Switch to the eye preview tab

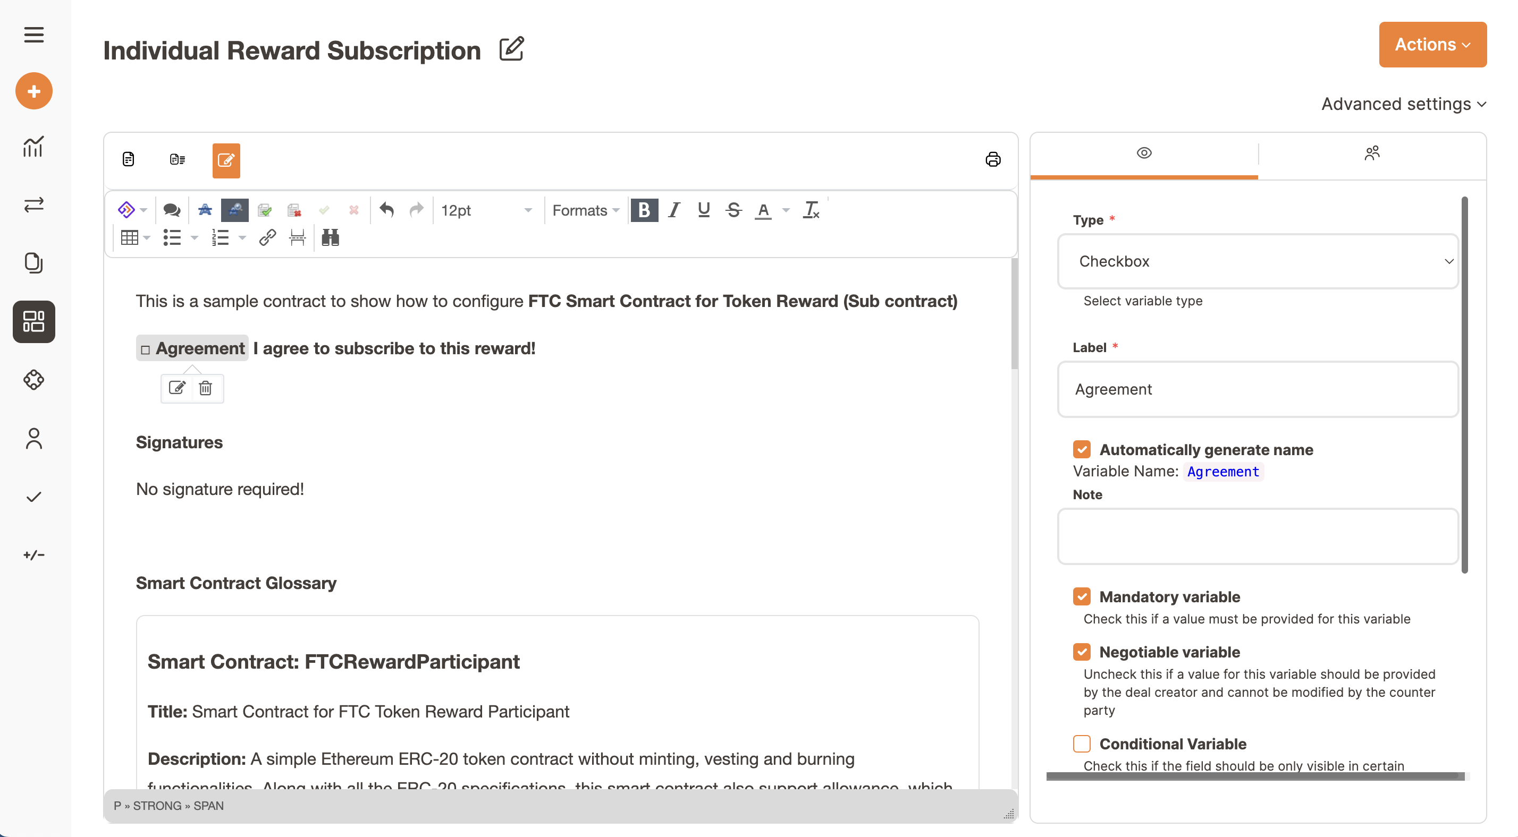click(x=1144, y=153)
